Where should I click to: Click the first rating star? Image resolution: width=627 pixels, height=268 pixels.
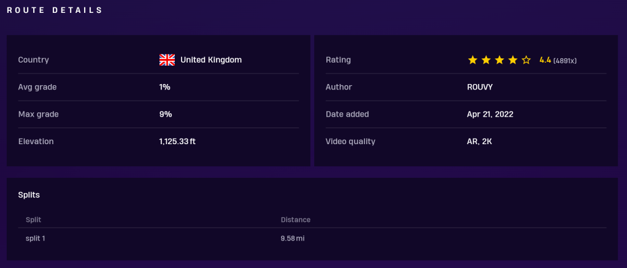point(472,60)
